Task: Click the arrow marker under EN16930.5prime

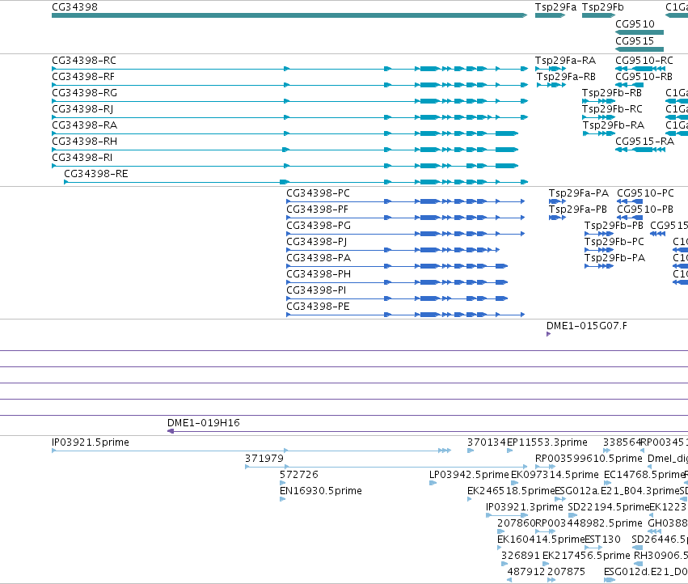Action: tap(283, 499)
